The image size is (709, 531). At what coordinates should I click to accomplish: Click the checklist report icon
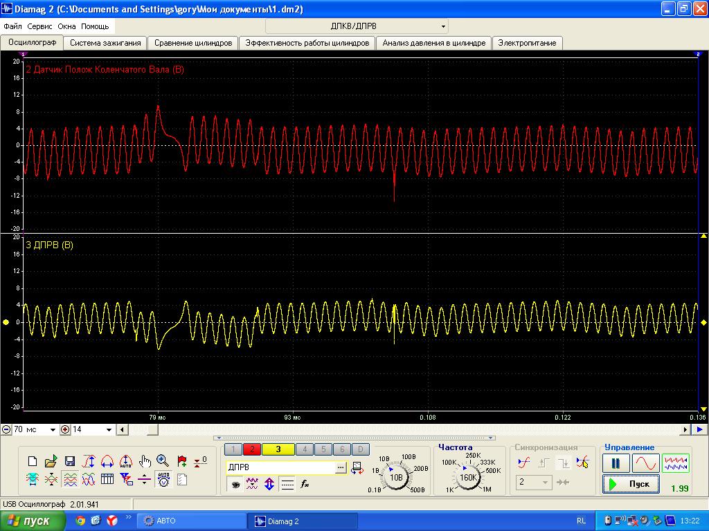pos(182,480)
